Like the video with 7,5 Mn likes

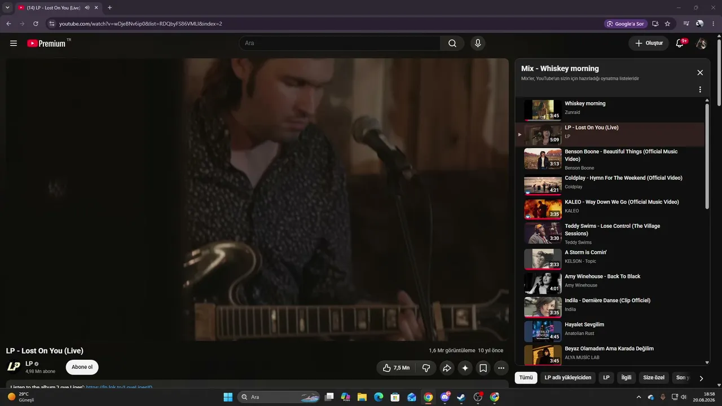[396, 368]
